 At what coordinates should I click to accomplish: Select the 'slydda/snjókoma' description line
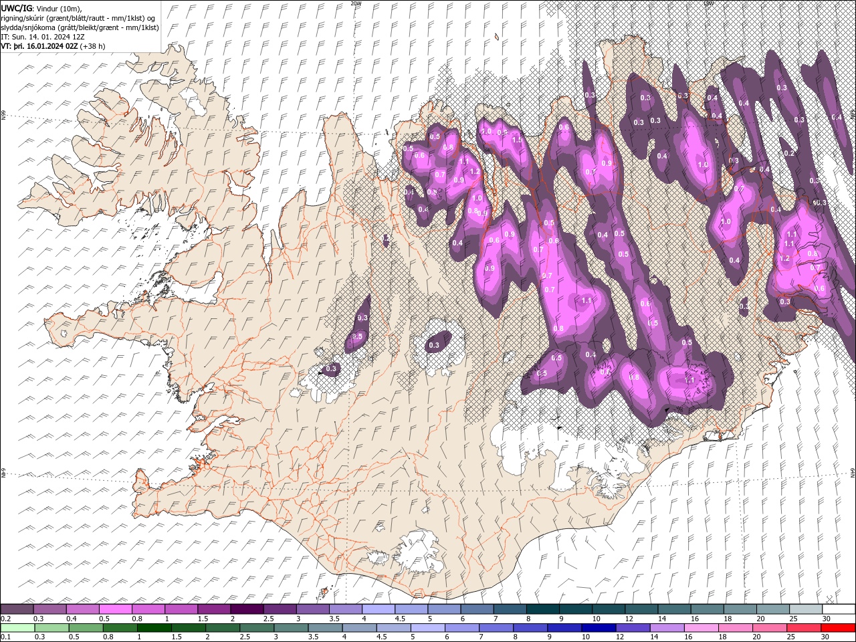80,27
